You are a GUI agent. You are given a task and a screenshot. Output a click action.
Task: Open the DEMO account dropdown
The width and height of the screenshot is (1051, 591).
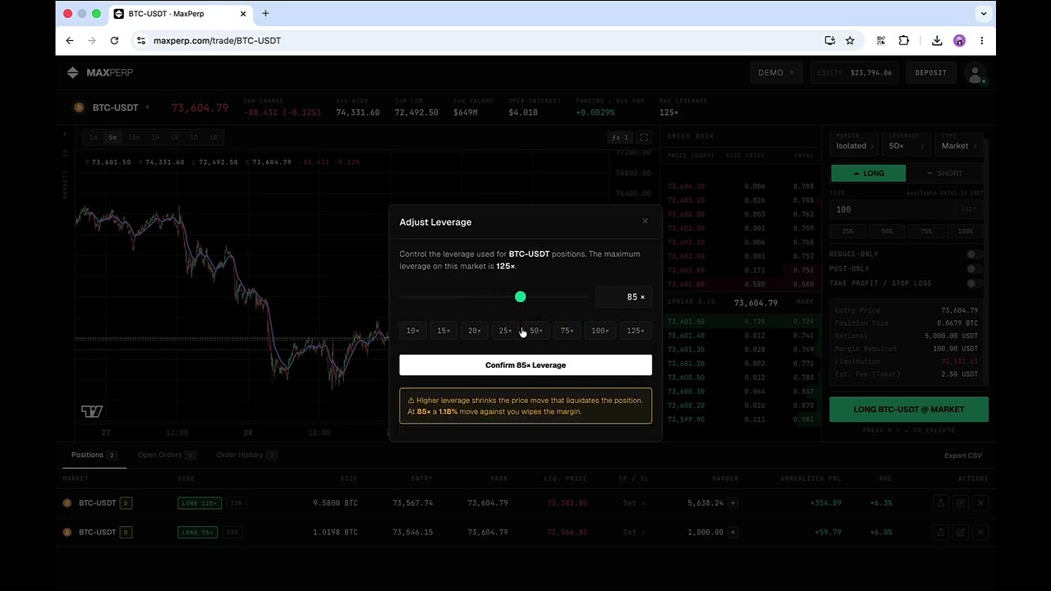[775, 72]
